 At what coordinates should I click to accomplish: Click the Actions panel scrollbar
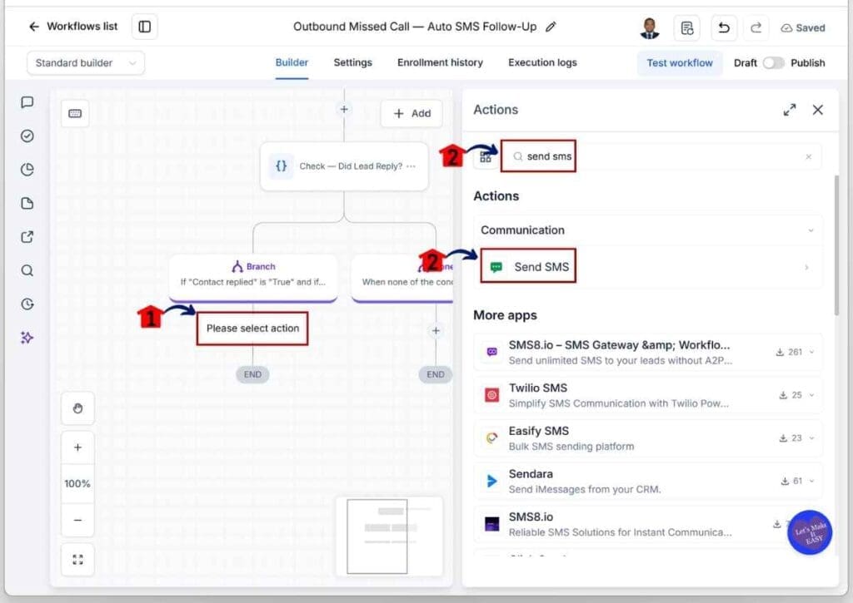point(836,245)
